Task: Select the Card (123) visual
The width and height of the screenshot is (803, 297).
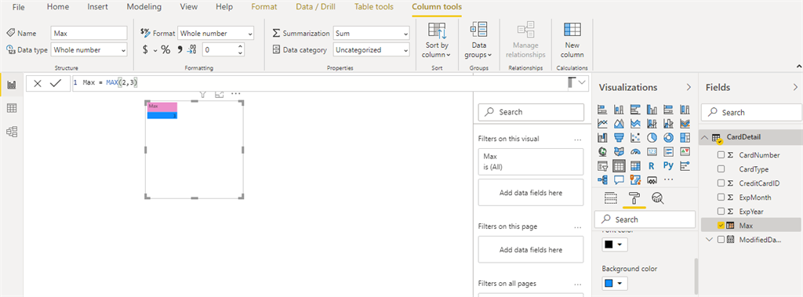Action: (652, 151)
